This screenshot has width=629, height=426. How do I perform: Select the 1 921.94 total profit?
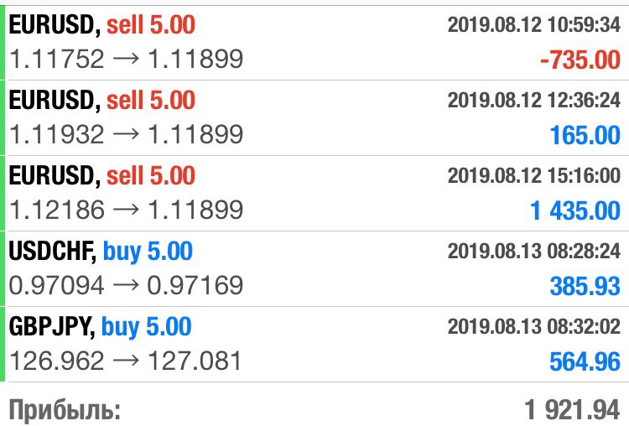(573, 410)
